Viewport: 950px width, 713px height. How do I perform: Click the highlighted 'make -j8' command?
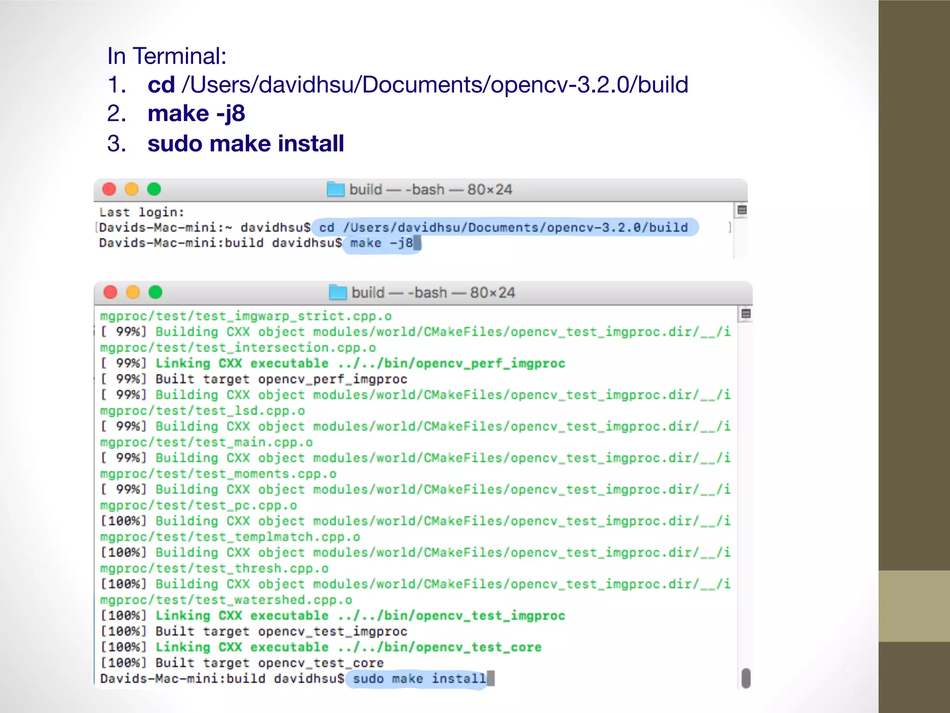(381, 243)
